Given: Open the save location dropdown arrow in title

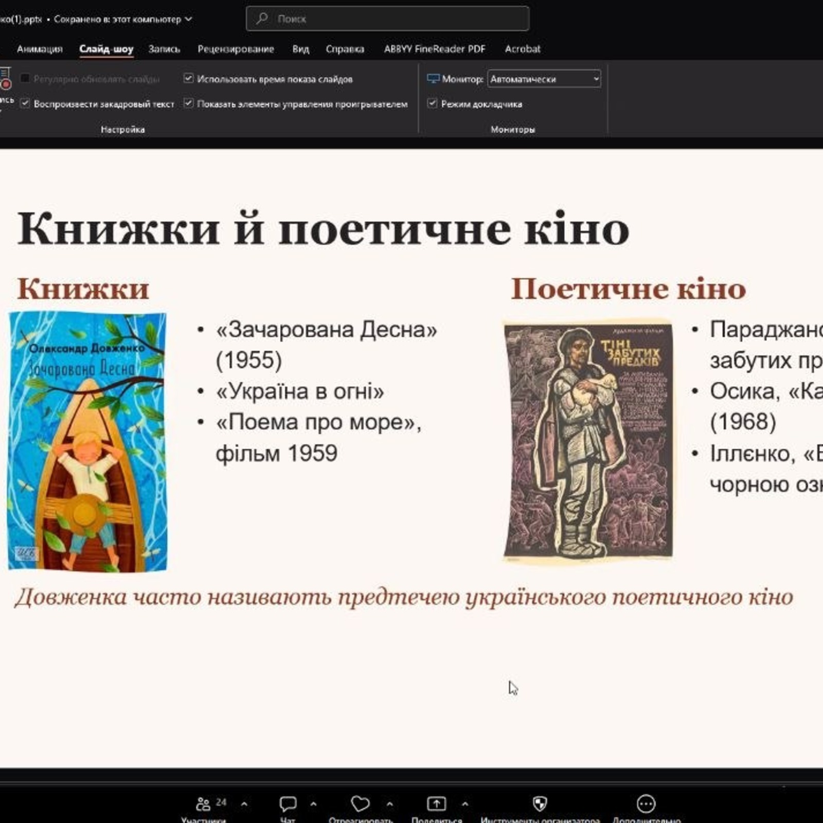Looking at the screenshot, I should coord(188,19).
